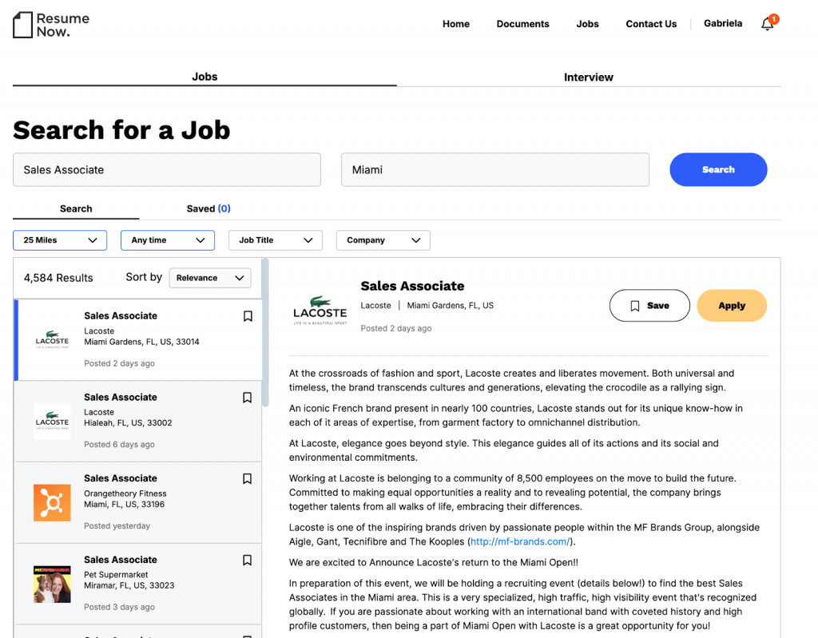818x638 pixels.
Task: Expand the 25 Miles distance dropdown
Action: click(x=60, y=240)
